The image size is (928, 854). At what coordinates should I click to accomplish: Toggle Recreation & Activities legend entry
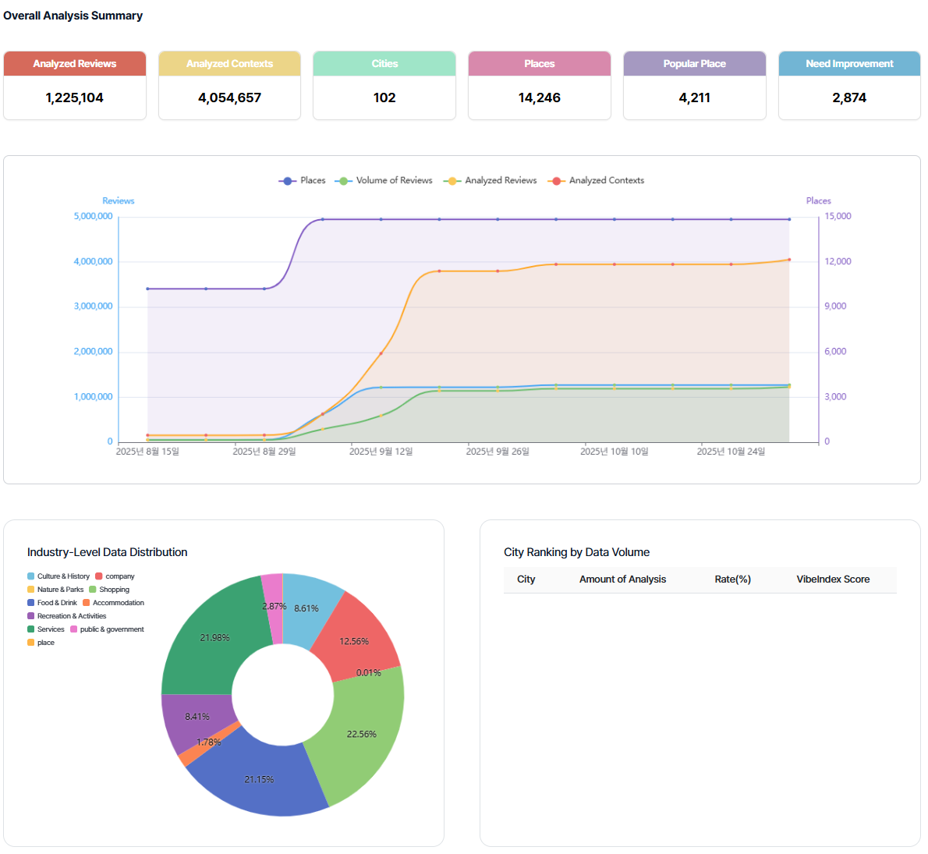66,616
